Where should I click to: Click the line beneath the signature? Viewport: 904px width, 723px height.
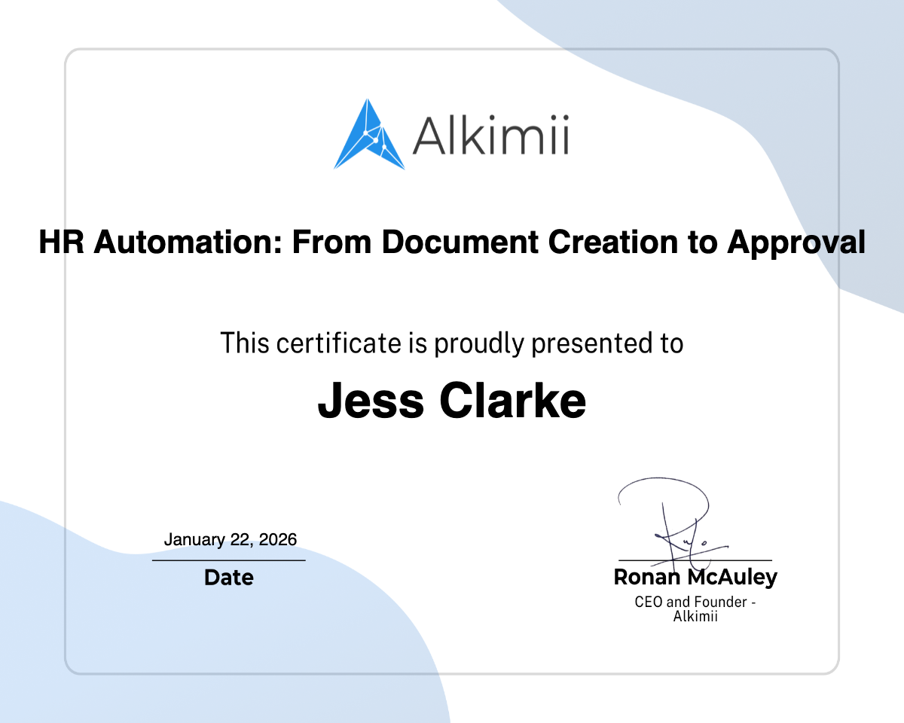pos(695,559)
